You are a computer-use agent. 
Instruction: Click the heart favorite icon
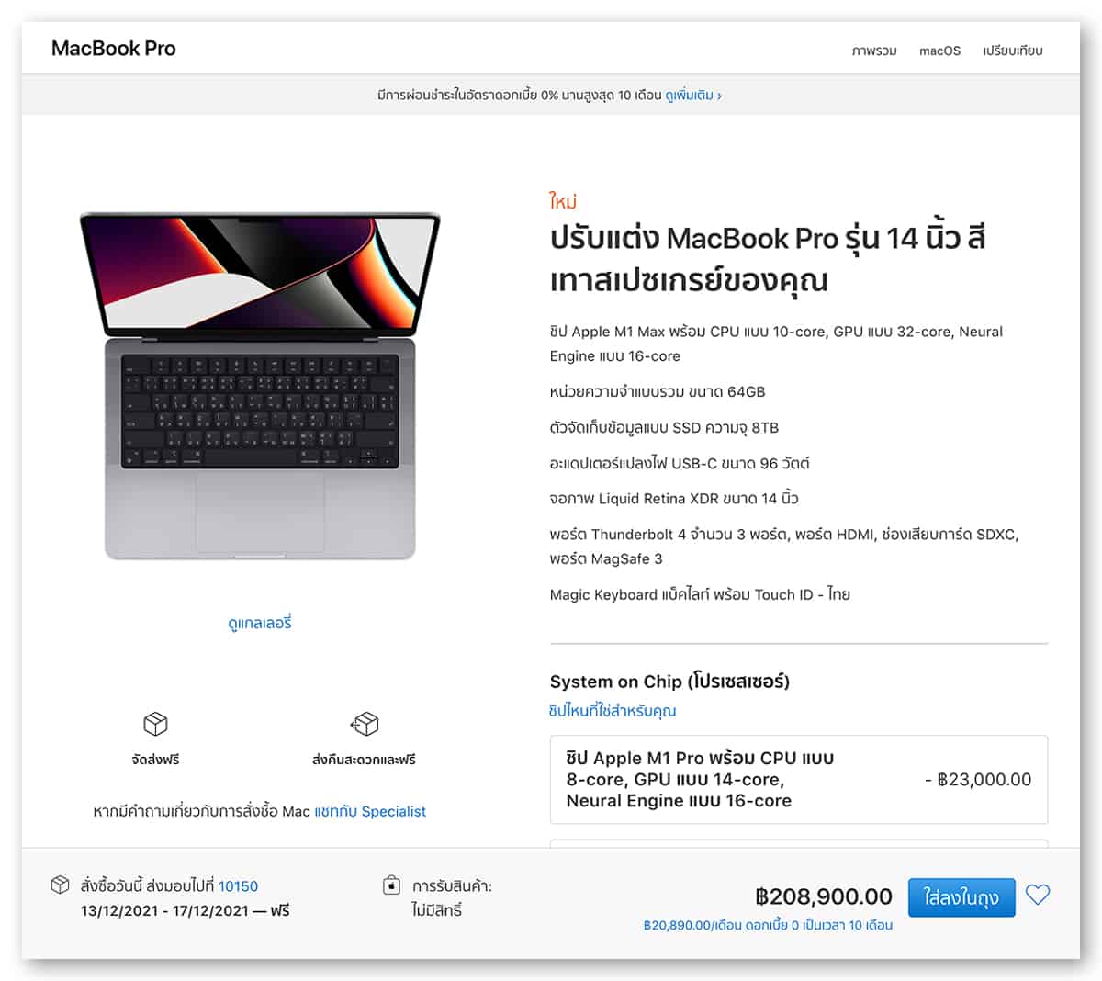(x=1038, y=895)
